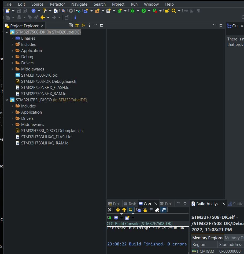Click the New file toolbar icon

coord(8,11)
